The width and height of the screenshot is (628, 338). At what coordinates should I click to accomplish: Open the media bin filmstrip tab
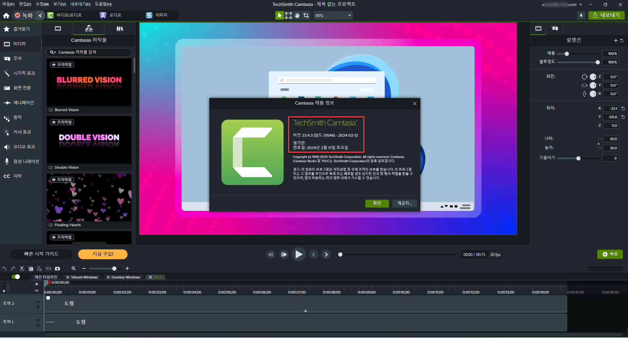[x=58, y=29]
